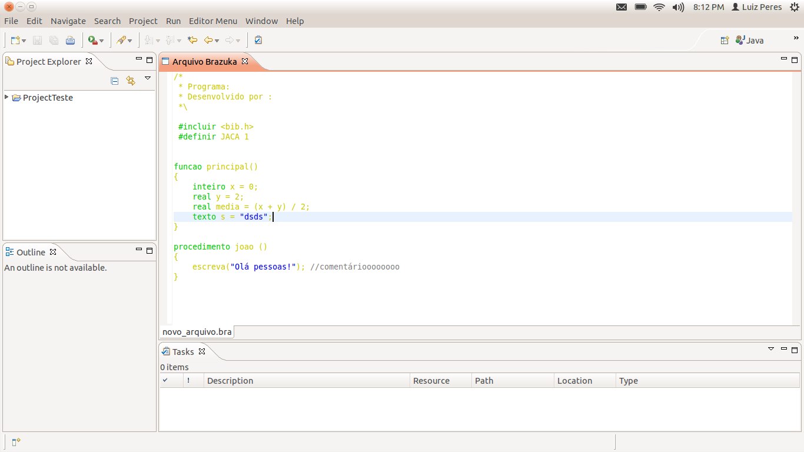Open the system volume indicator

click(x=678, y=7)
